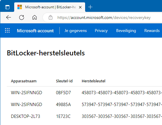View site information lock icon
Image resolution: width=162 pixels, height=125 pixels.
click(51, 17)
